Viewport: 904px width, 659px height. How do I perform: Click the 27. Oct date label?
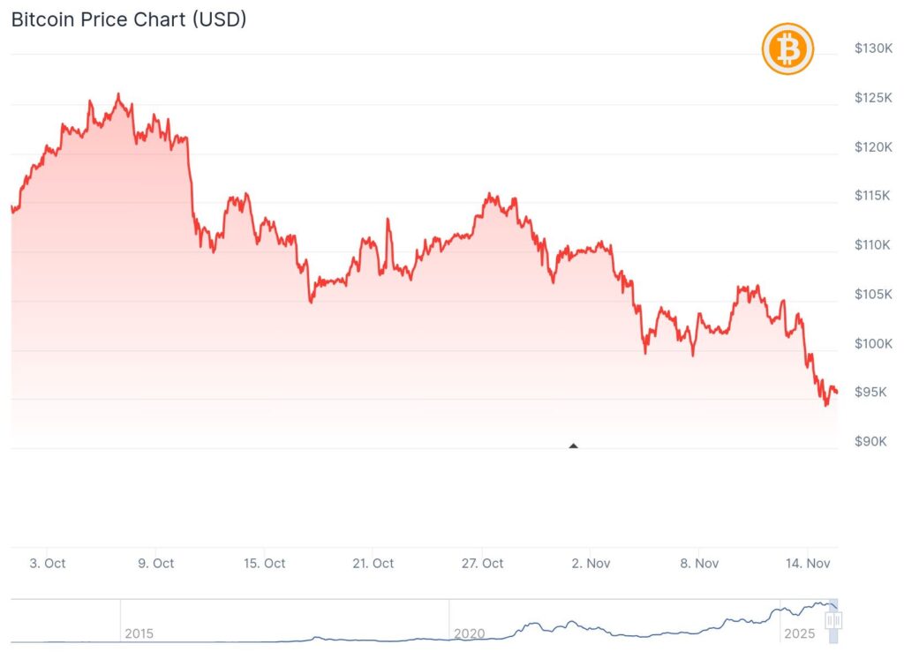pyautogui.click(x=481, y=563)
